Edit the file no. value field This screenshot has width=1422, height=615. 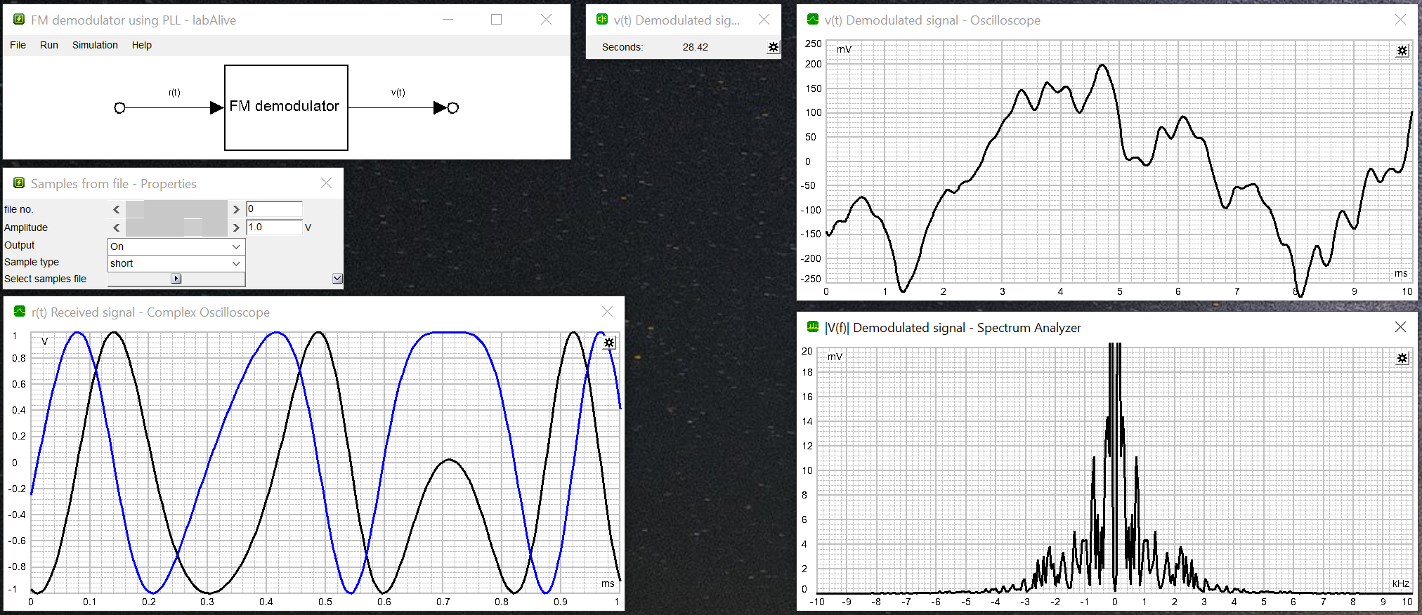click(x=274, y=209)
